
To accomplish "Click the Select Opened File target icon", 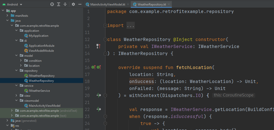I will click(52, 4).
